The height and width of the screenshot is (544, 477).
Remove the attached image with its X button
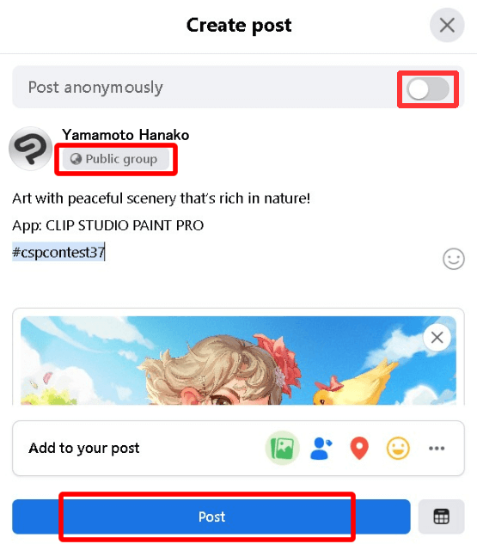coord(437,337)
